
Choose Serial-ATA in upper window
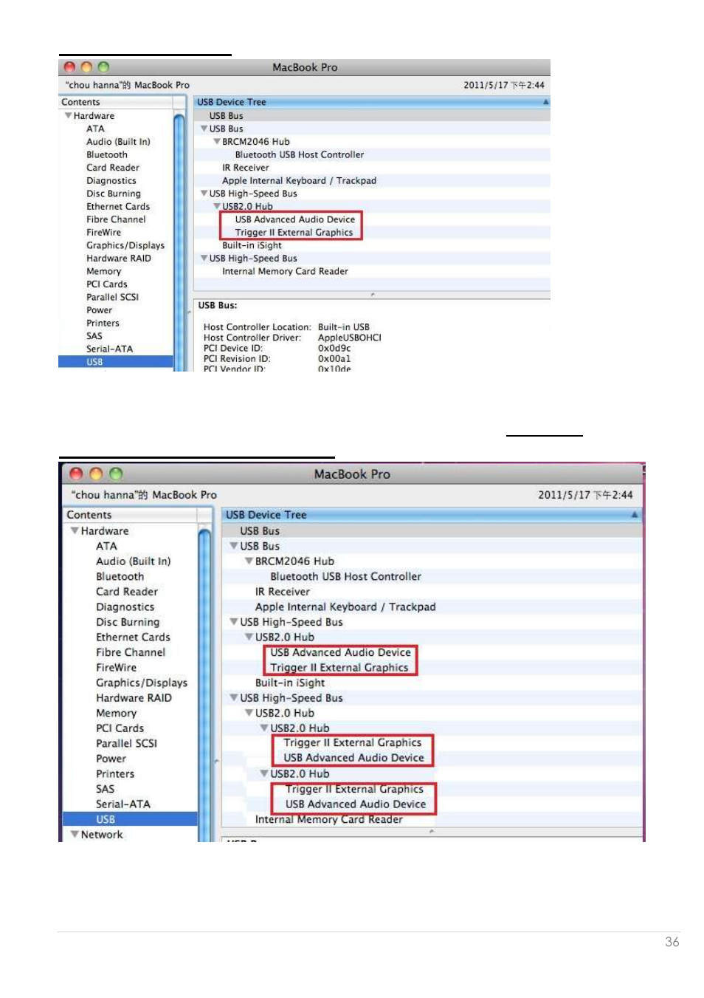tap(109, 349)
